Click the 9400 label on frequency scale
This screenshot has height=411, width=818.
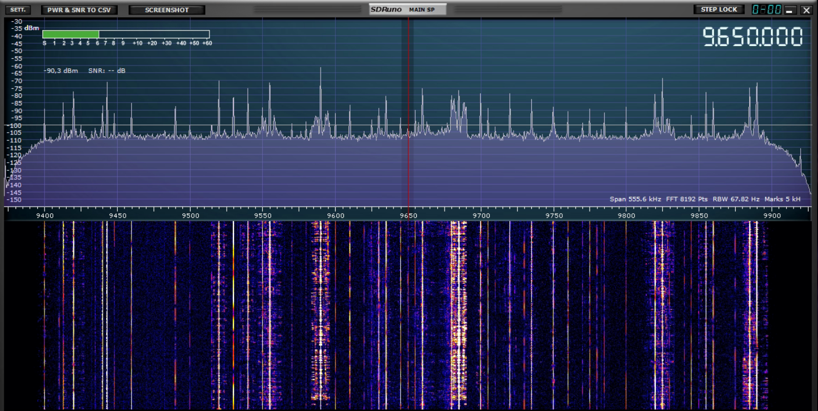44,215
